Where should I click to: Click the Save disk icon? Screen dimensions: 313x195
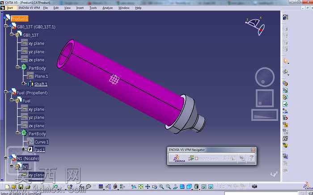tap(21, 187)
